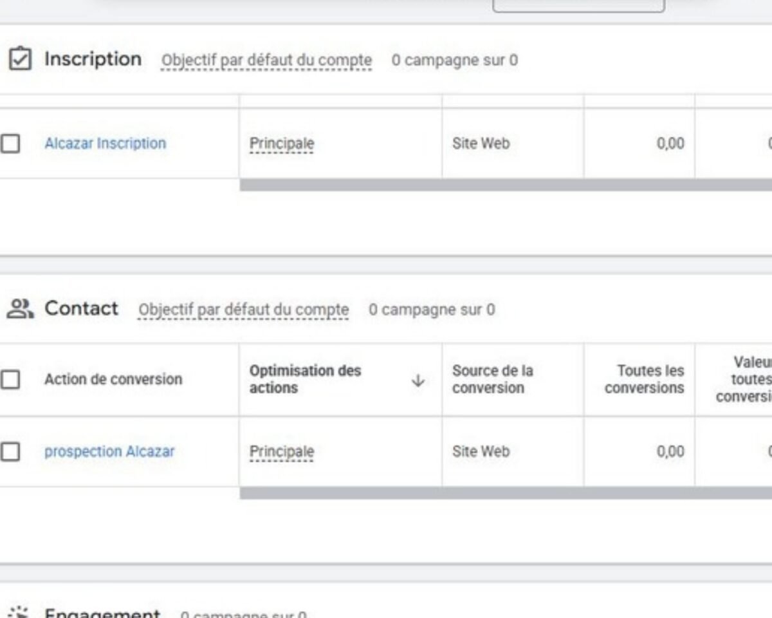Image resolution: width=772 pixels, height=618 pixels.
Task: Sort by Toutes les conversions column
Action: tap(644, 380)
